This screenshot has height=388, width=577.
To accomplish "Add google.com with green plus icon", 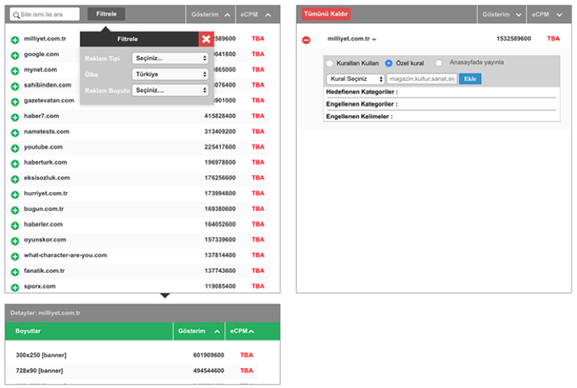I will point(15,55).
